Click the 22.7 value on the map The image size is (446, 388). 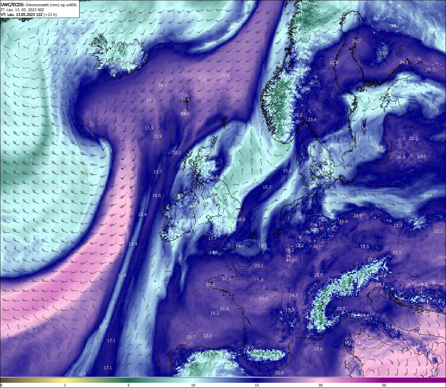pyautogui.click(x=191, y=337)
